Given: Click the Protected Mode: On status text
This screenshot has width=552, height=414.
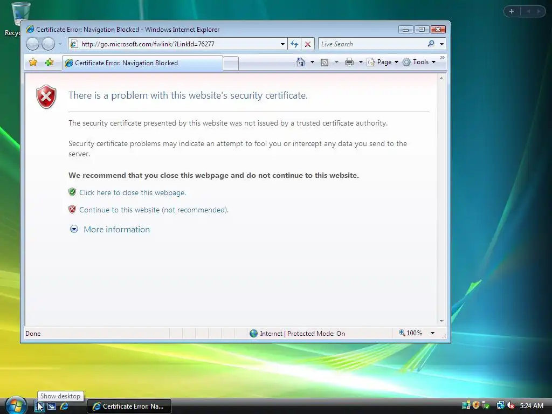Looking at the screenshot, I should pyautogui.click(x=316, y=333).
